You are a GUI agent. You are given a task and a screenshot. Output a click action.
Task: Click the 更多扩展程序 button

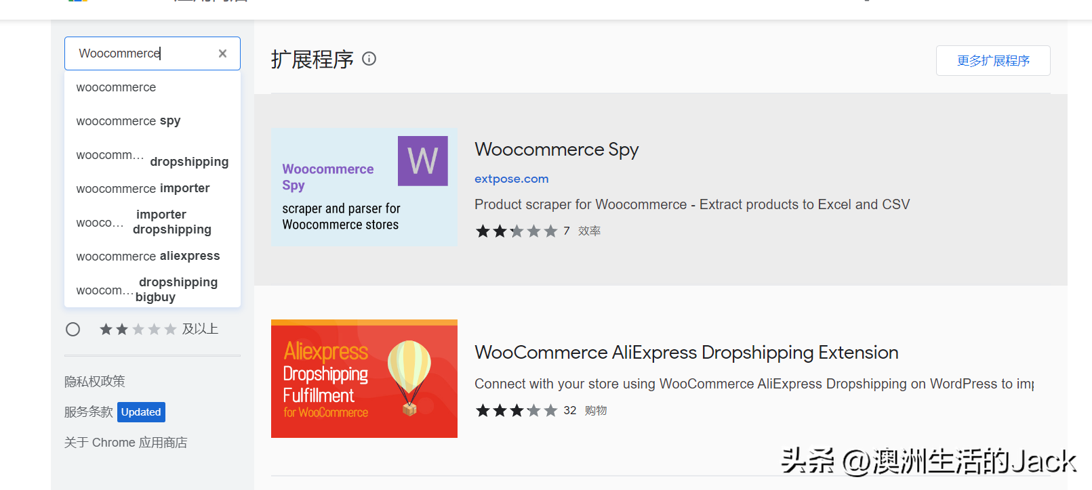click(x=993, y=61)
